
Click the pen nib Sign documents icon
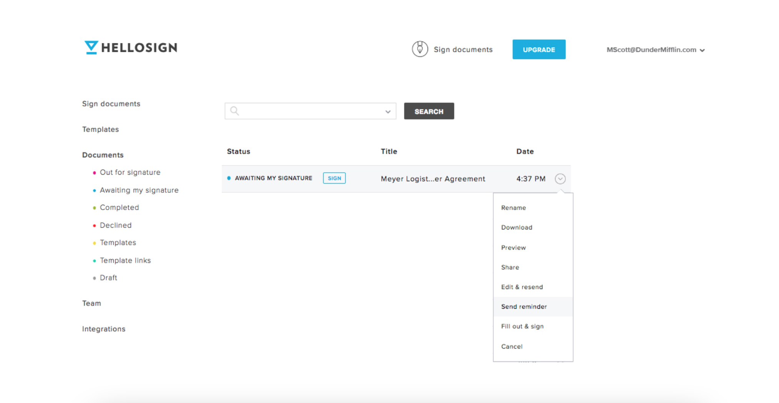point(420,49)
